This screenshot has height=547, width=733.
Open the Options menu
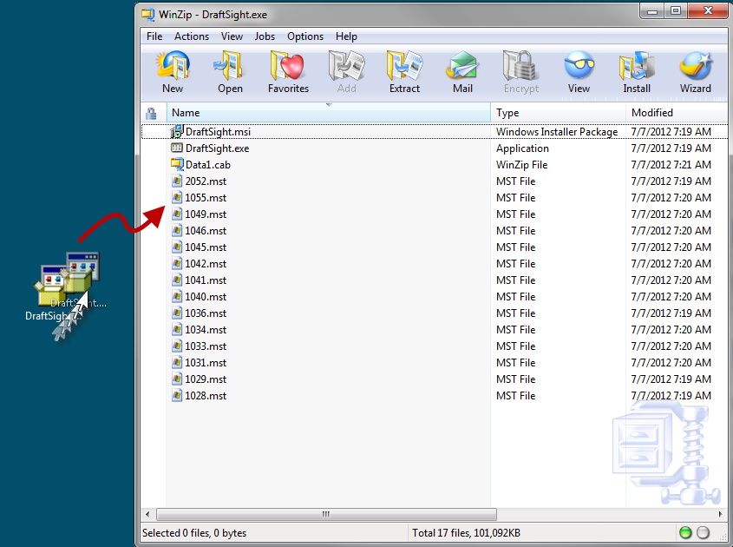tap(305, 36)
